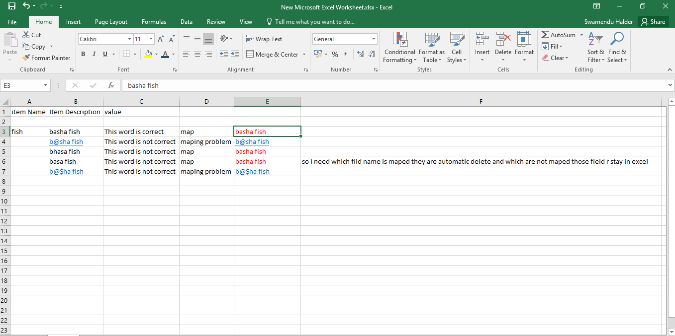This screenshot has width=675, height=336.
Task: Toggle Italic formatting
Action: coord(94,55)
